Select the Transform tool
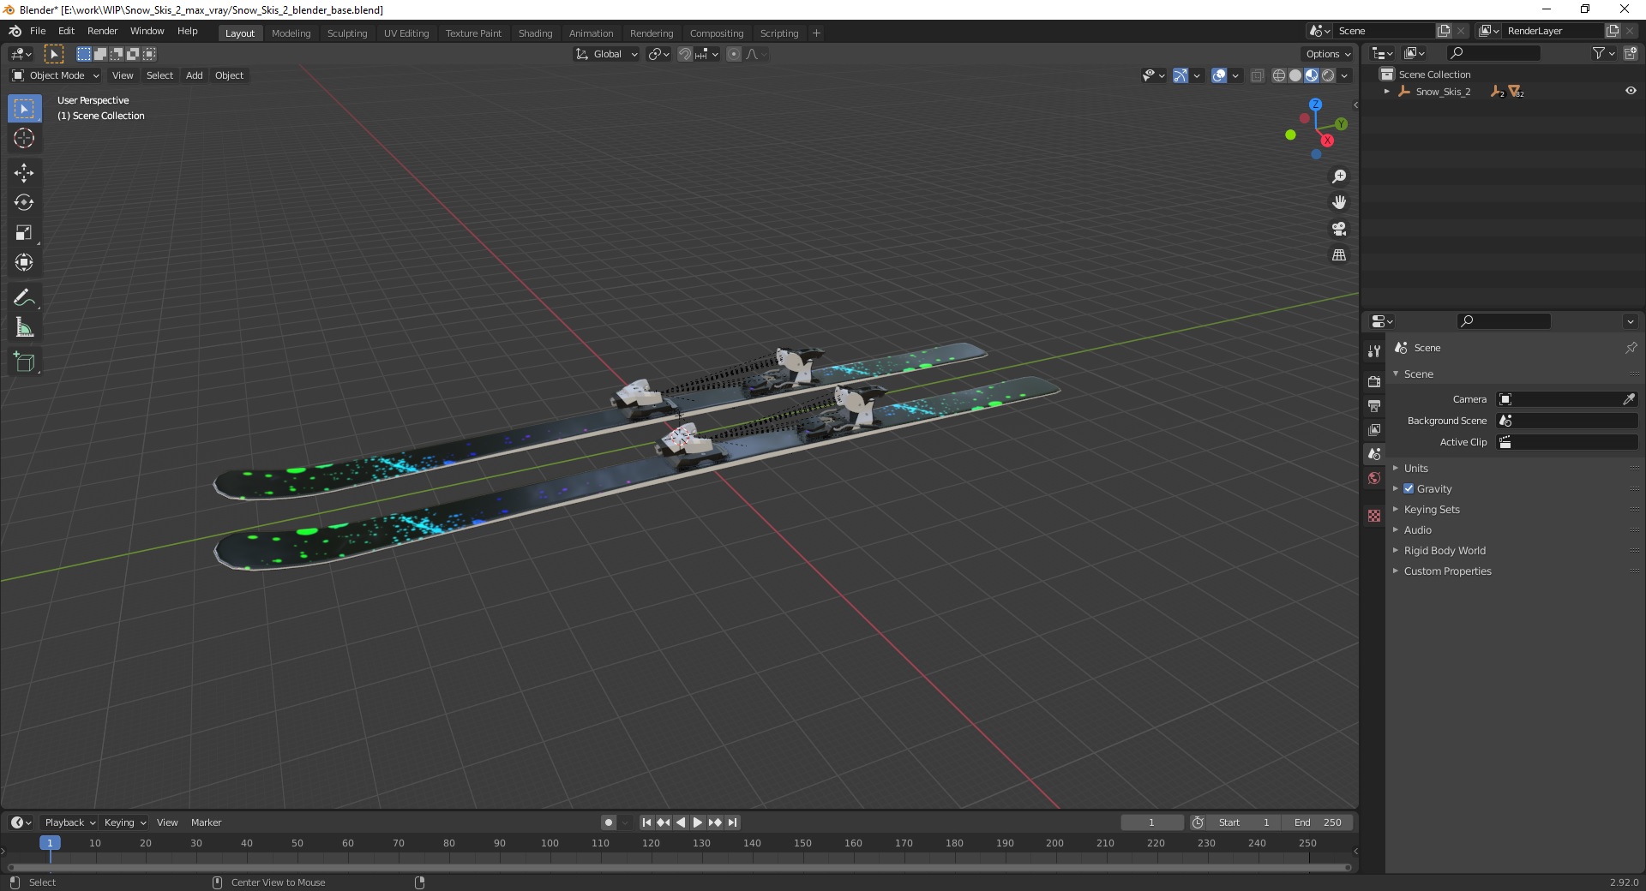The width and height of the screenshot is (1646, 891). (x=24, y=262)
